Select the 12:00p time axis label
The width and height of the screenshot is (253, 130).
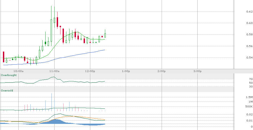click(x=90, y=71)
